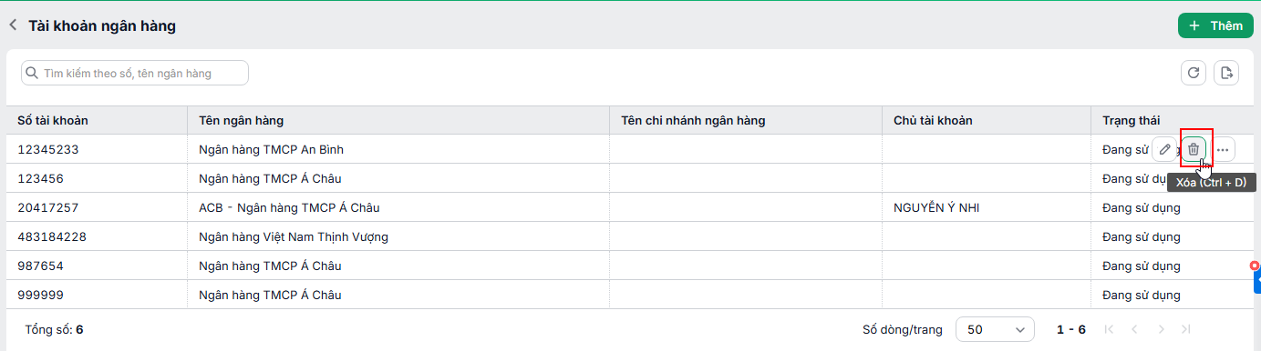Go to the first page of results
The height and width of the screenshot is (351, 1261).
coord(1109,329)
